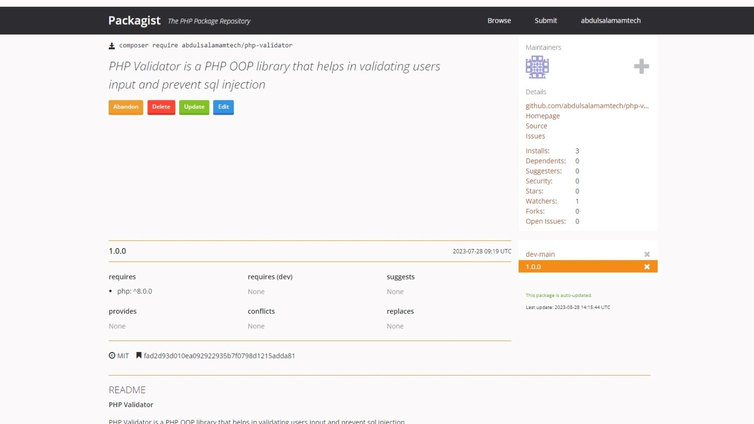Click the composer download icon
754x424 pixels.
click(x=112, y=46)
